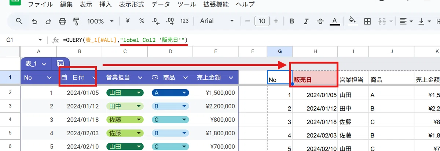The image size is (440, 151).
Task: Format as currency with yen icon
Action: point(128,21)
